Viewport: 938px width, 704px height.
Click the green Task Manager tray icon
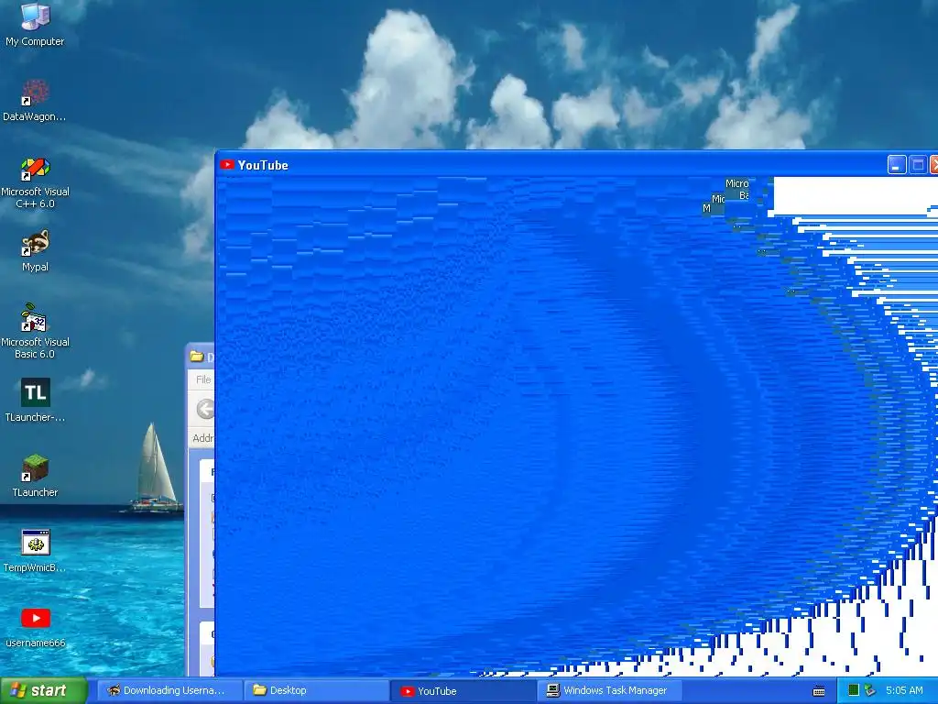pos(854,691)
